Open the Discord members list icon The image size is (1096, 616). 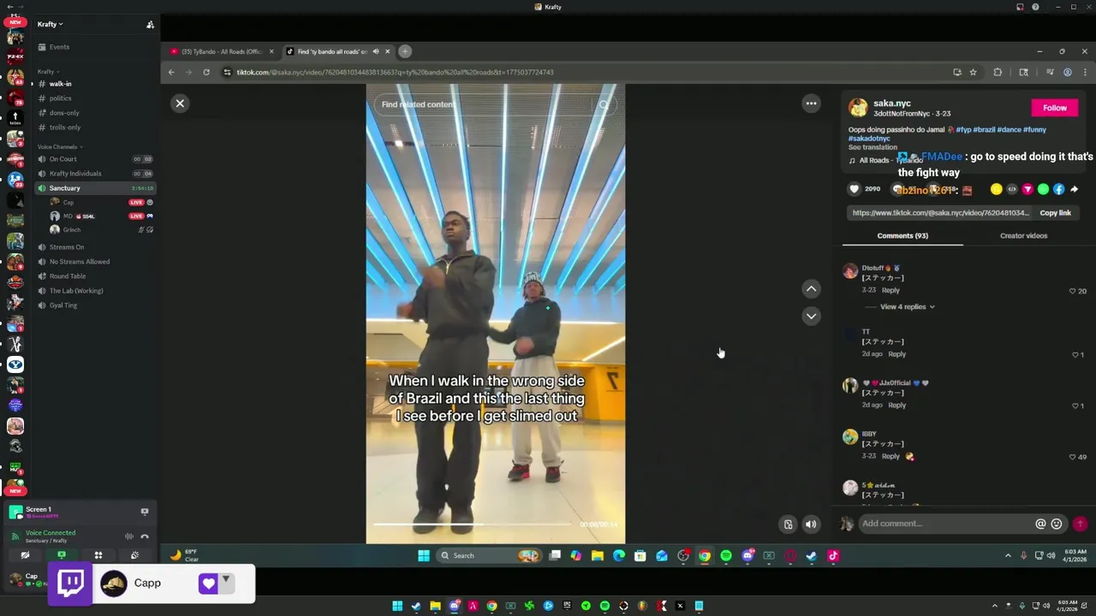[150, 25]
